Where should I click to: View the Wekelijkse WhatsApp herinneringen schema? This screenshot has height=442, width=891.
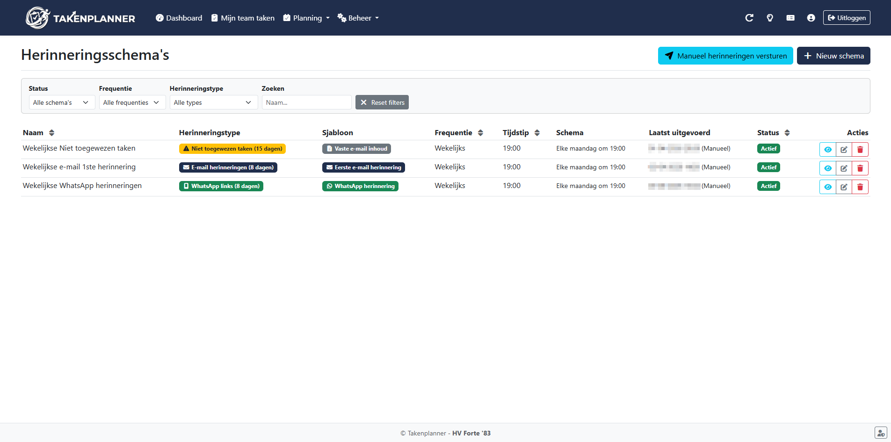point(827,187)
